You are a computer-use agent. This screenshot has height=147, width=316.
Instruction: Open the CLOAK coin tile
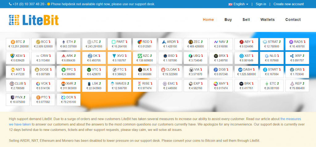170,72
